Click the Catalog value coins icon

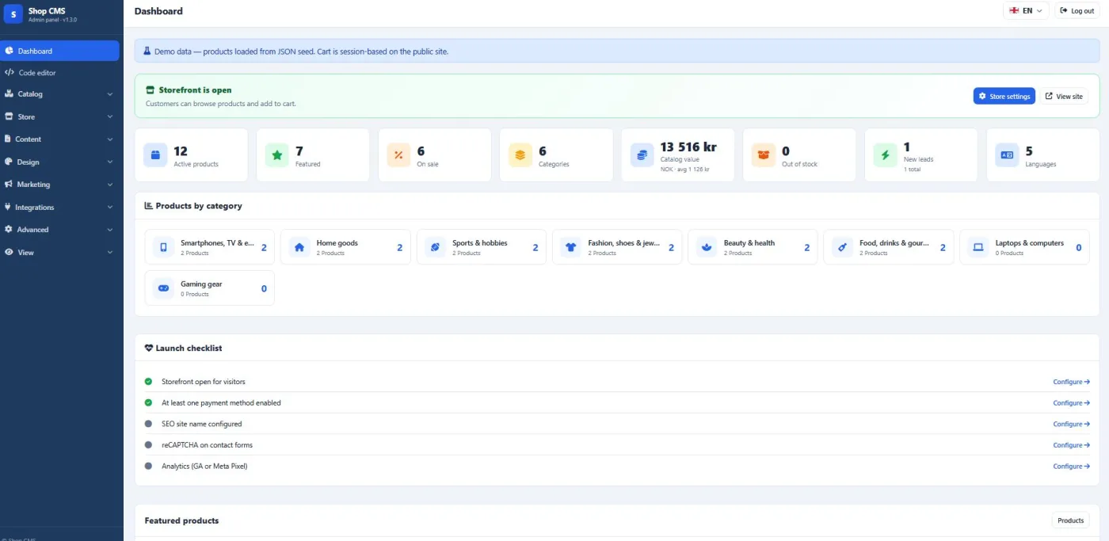click(642, 155)
